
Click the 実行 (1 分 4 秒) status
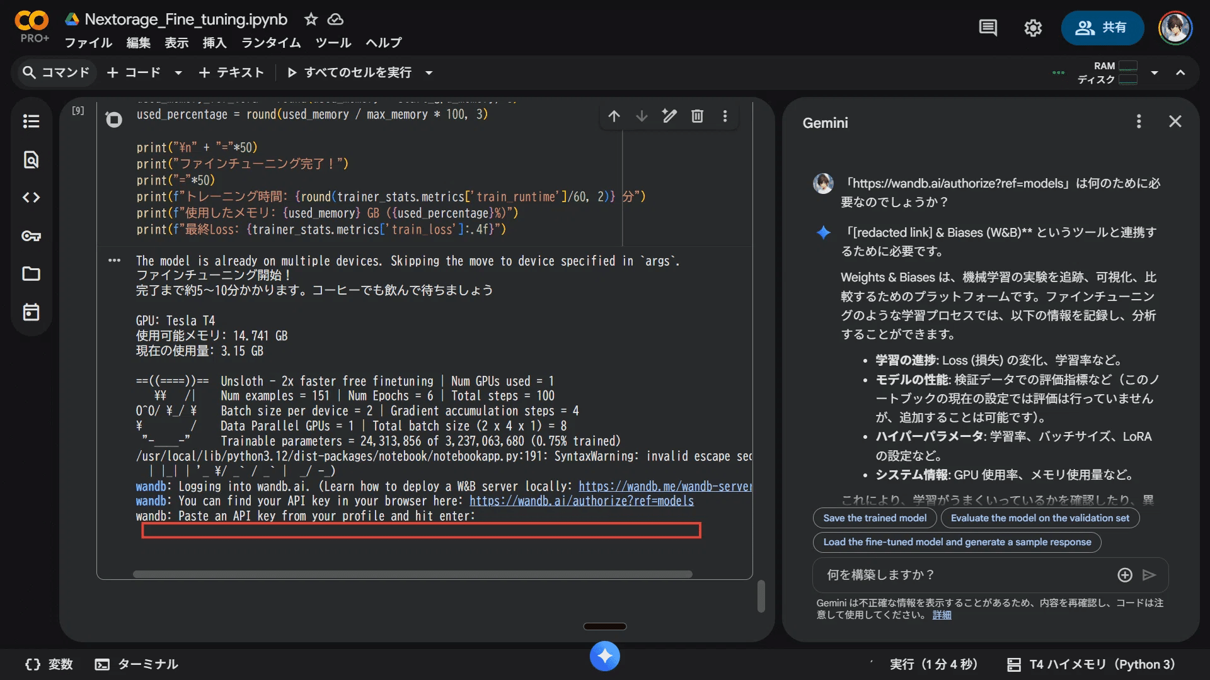pyautogui.click(x=933, y=664)
